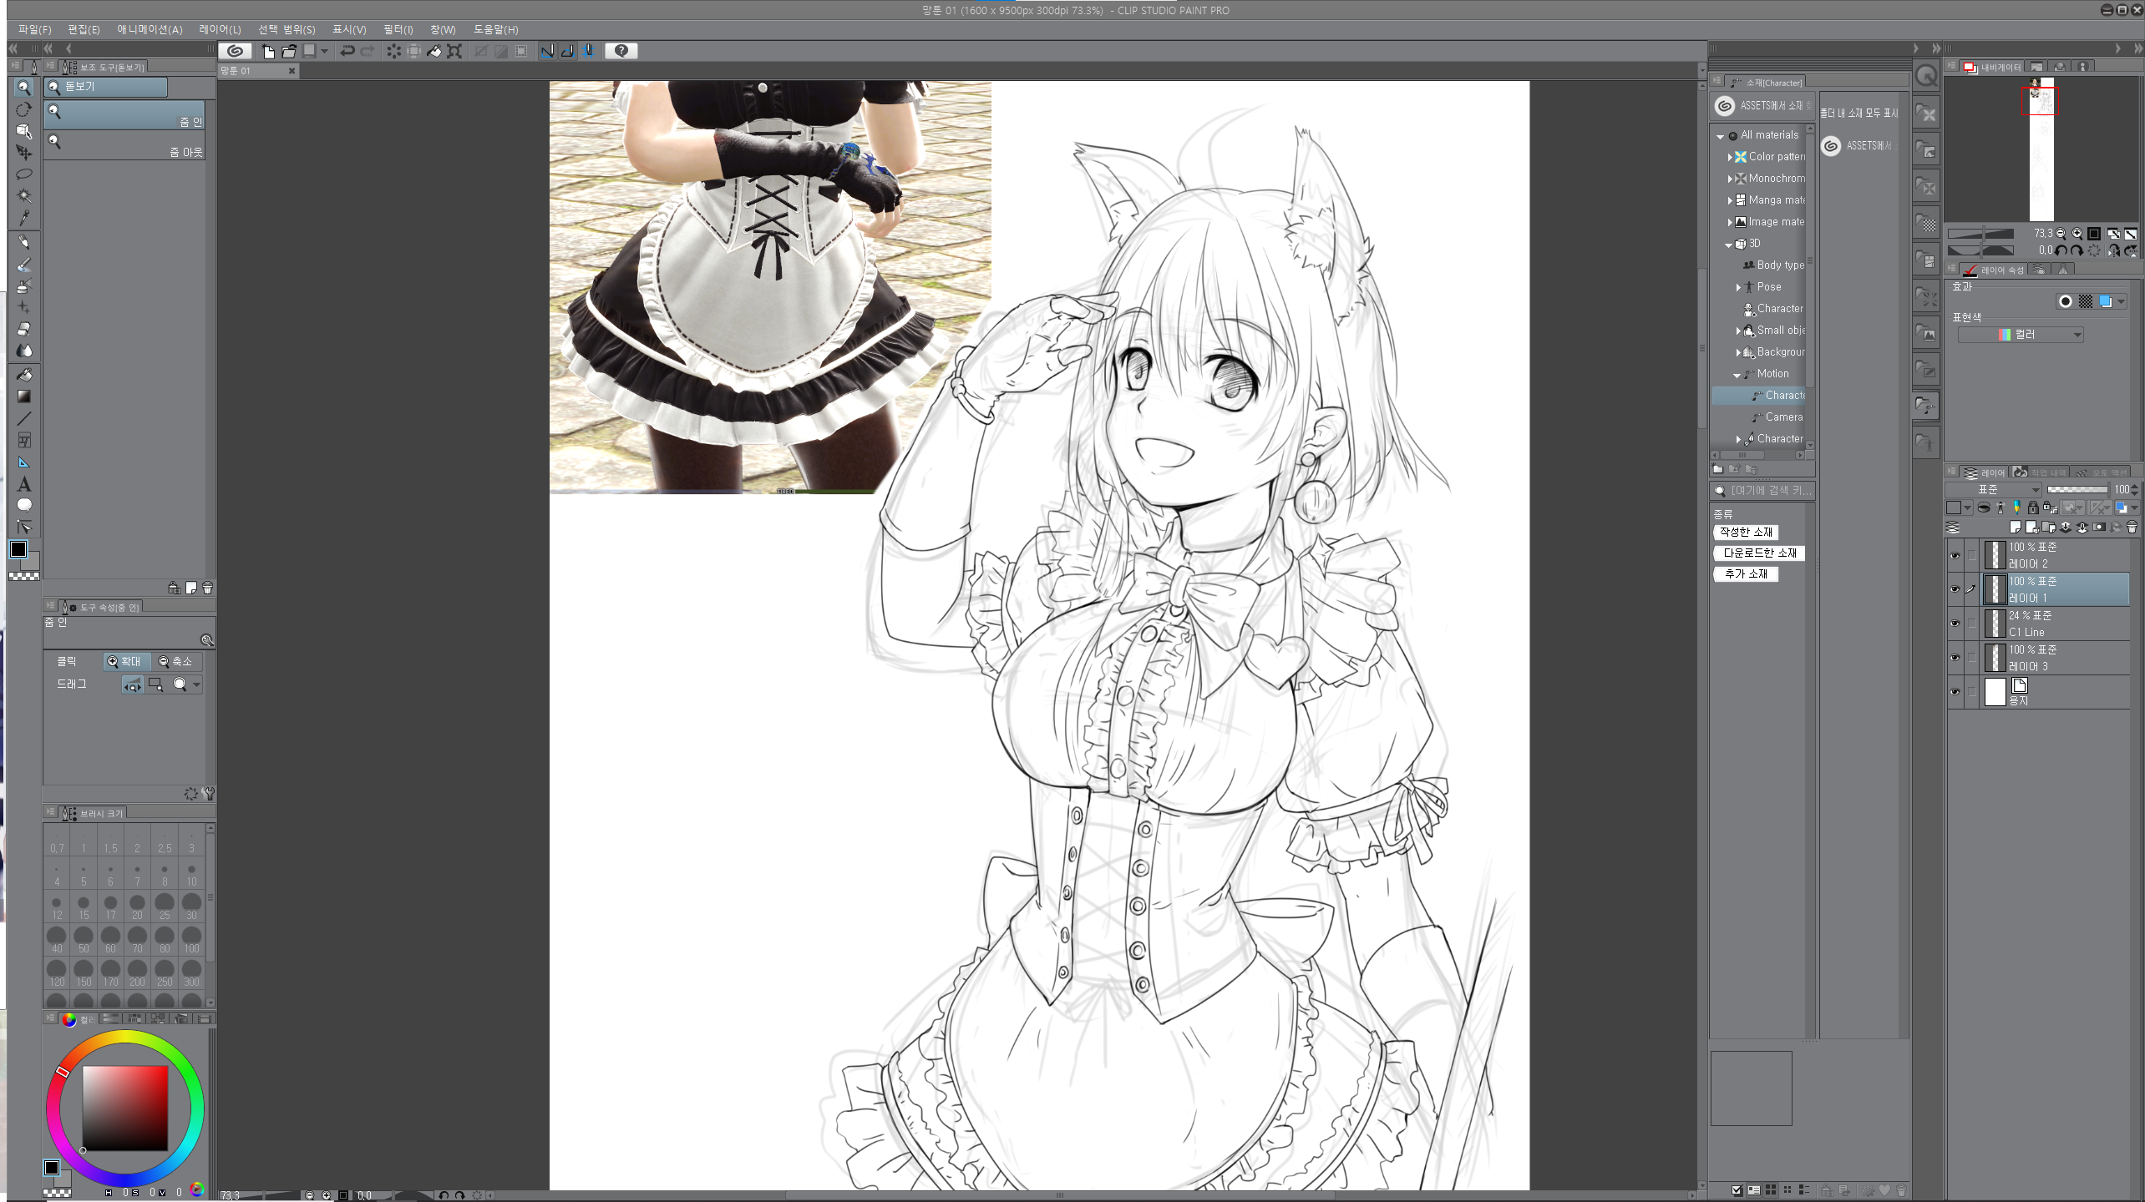Select the Object operation cube tool

point(23,131)
